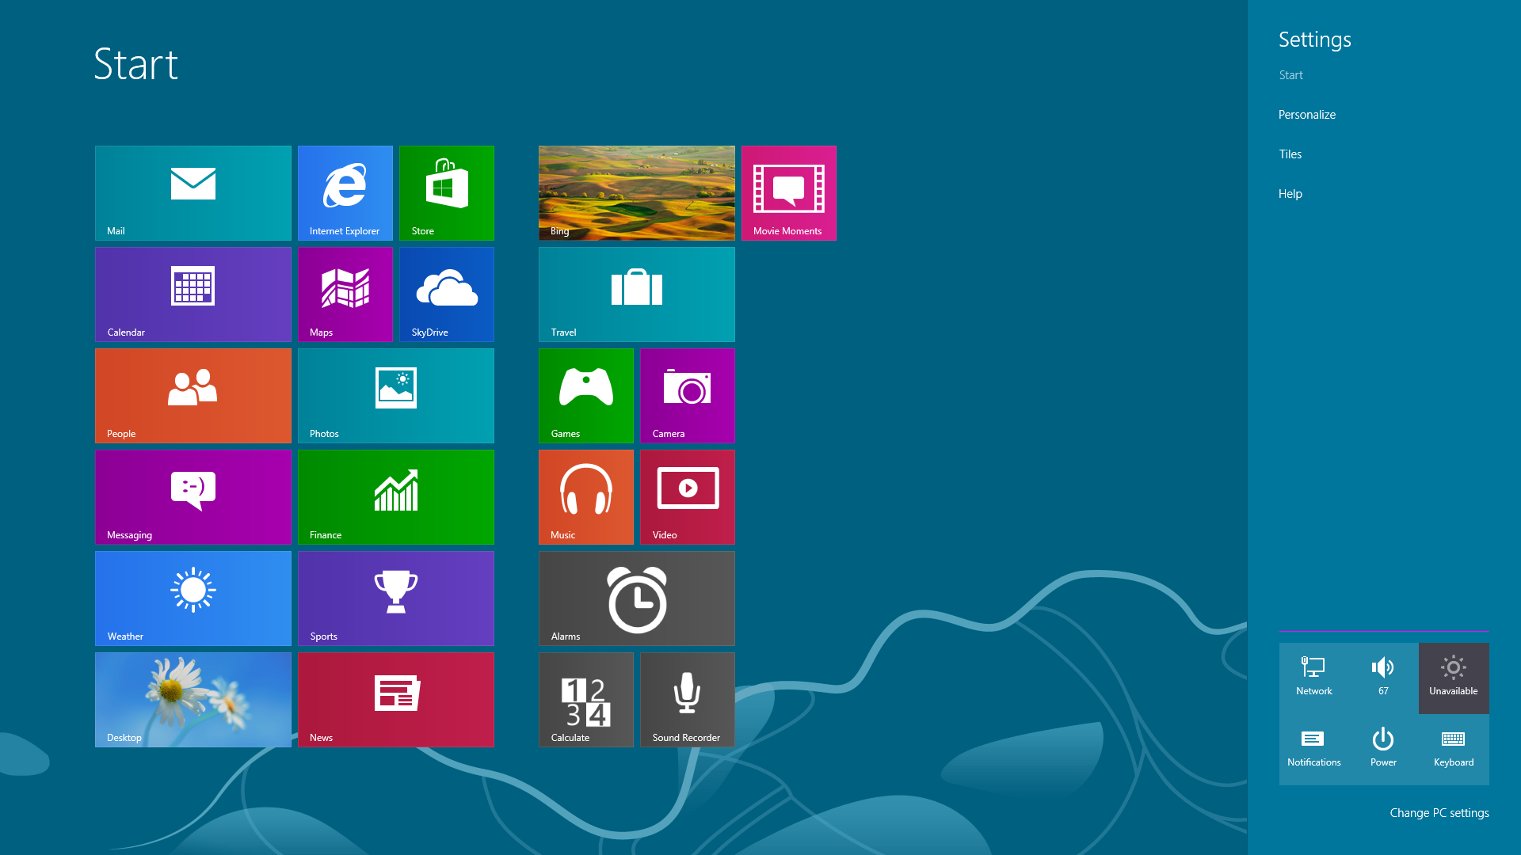Click the Bing landscape thumbnail tile

tap(636, 193)
